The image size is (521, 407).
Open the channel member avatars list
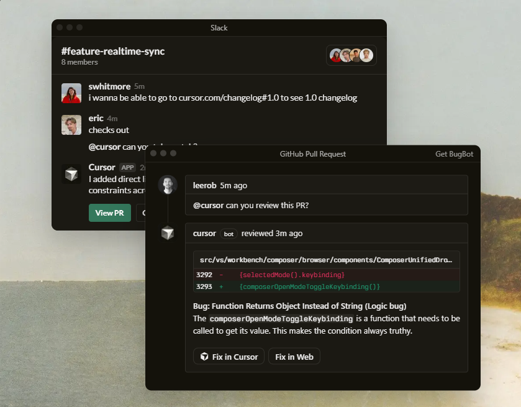[x=351, y=55]
